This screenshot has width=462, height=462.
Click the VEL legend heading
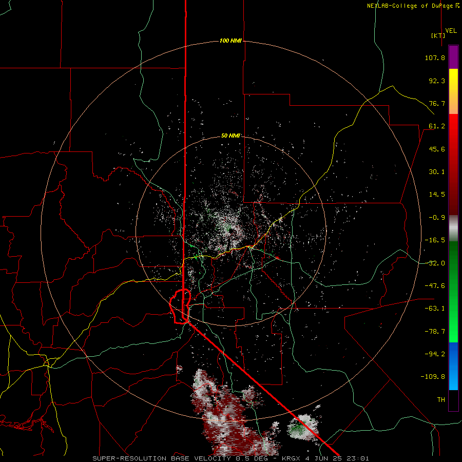451,31
